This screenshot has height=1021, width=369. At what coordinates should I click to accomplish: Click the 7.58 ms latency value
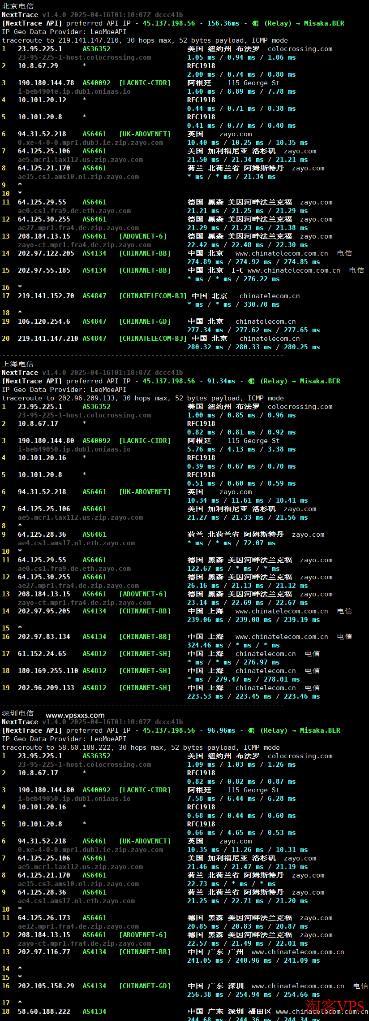201,799
